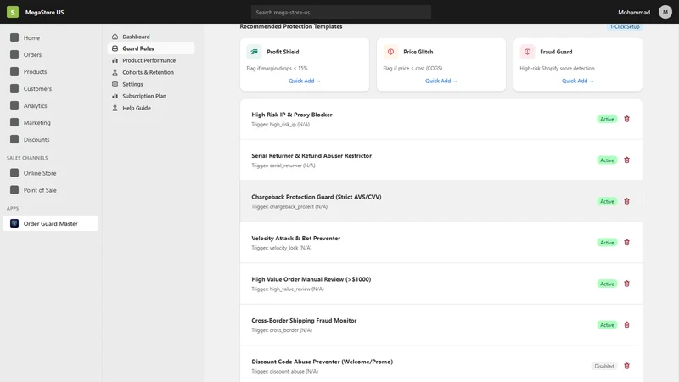The width and height of the screenshot is (679, 382).
Task: Click Trigger: high_risk_ip (N/A) text
Action: tap(280, 125)
